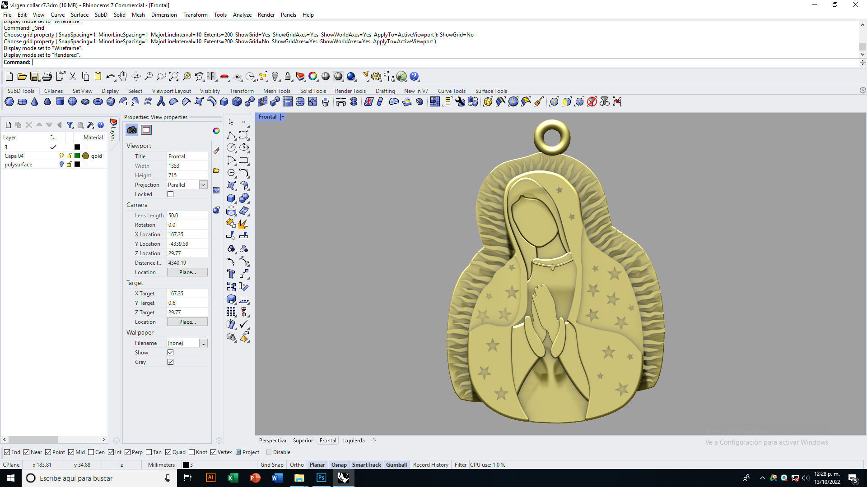This screenshot has height=487, width=867.
Task: Toggle Grid Snap in status bar
Action: pos(272,465)
